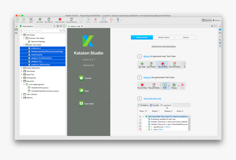This screenshot has width=236, height=160.
Task: Switch to Keyword perspective
Action: pyautogui.click(x=207, y=20)
